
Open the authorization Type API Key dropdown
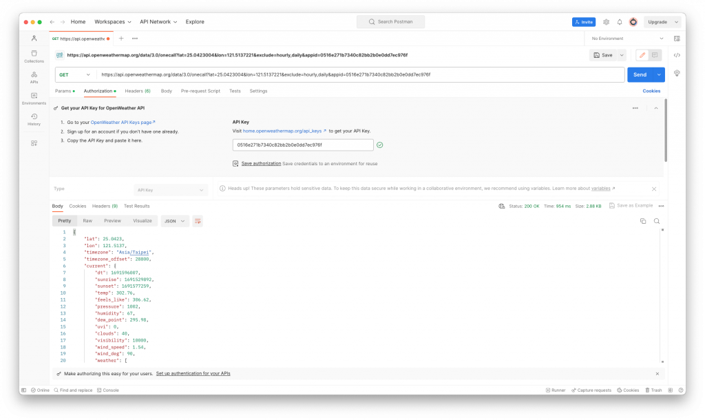[x=171, y=190]
